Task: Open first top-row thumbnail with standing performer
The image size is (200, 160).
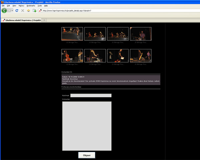Action: pyautogui.click(x=72, y=34)
